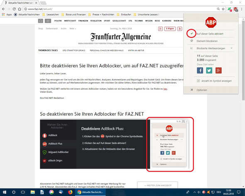Open the 'Shop' link
This screenshot has width=245, height=196.
(40, 29)
